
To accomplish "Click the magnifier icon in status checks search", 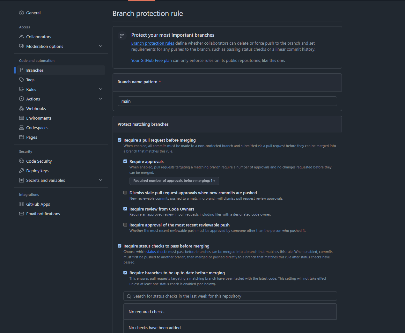I will [129, 296].
